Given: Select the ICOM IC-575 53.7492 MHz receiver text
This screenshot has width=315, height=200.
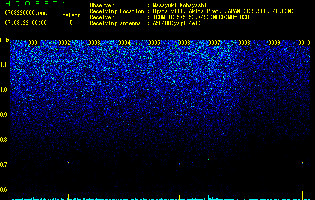Looking at the screenshot, I should point(201,17).
